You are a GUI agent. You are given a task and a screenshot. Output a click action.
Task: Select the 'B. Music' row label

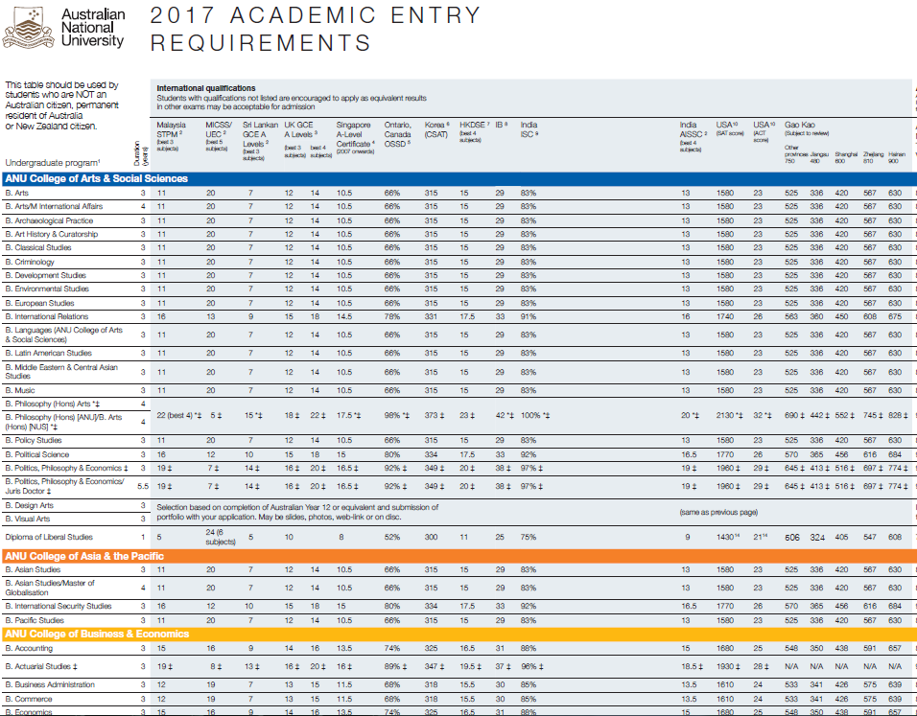(20, 390)
